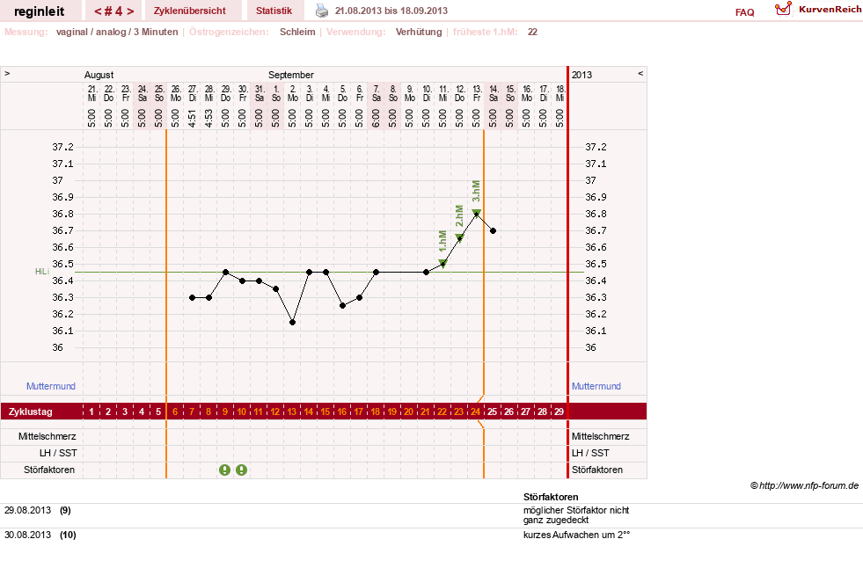Click the Störfaktoren heading above the notes
The width and height of the screenshot is (863, 561).
coord(551,497)
